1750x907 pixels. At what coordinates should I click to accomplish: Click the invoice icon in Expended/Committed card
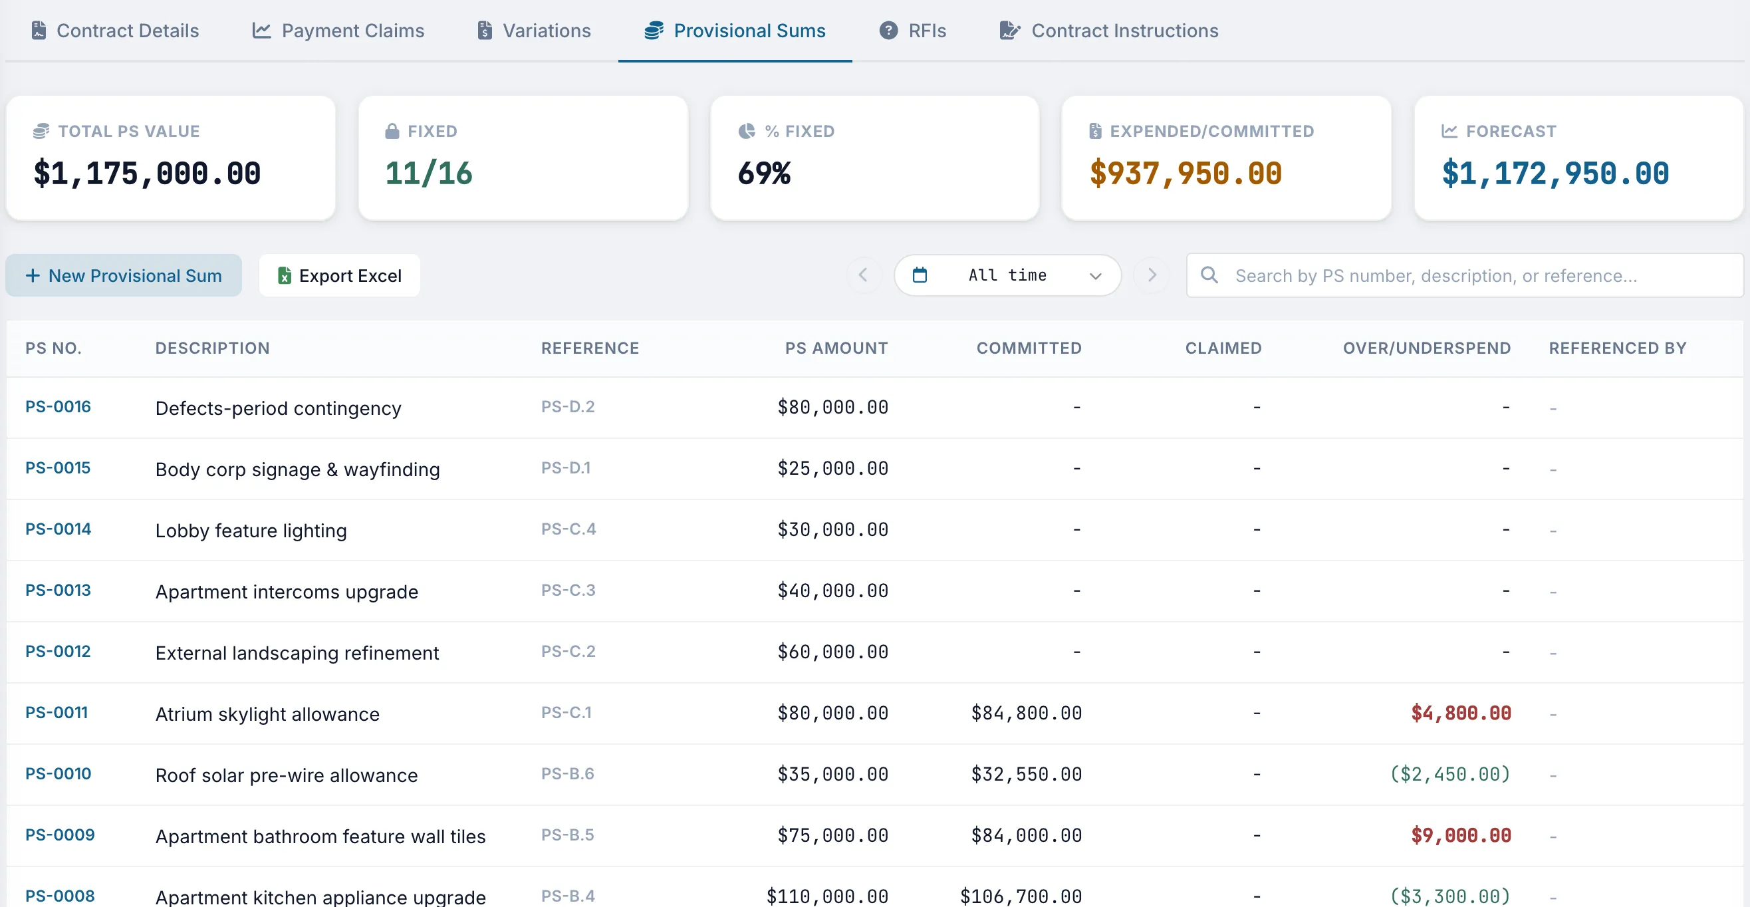1095,131
